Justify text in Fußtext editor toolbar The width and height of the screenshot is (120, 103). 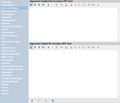tap(43, 47)
